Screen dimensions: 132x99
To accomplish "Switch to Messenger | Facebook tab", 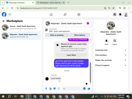I will click(x=20, y=3).
